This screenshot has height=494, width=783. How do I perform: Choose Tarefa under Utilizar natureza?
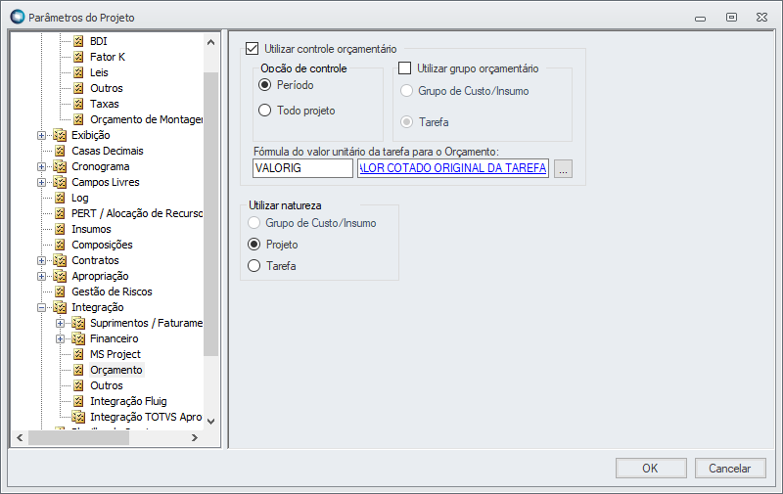coord(254,266)
